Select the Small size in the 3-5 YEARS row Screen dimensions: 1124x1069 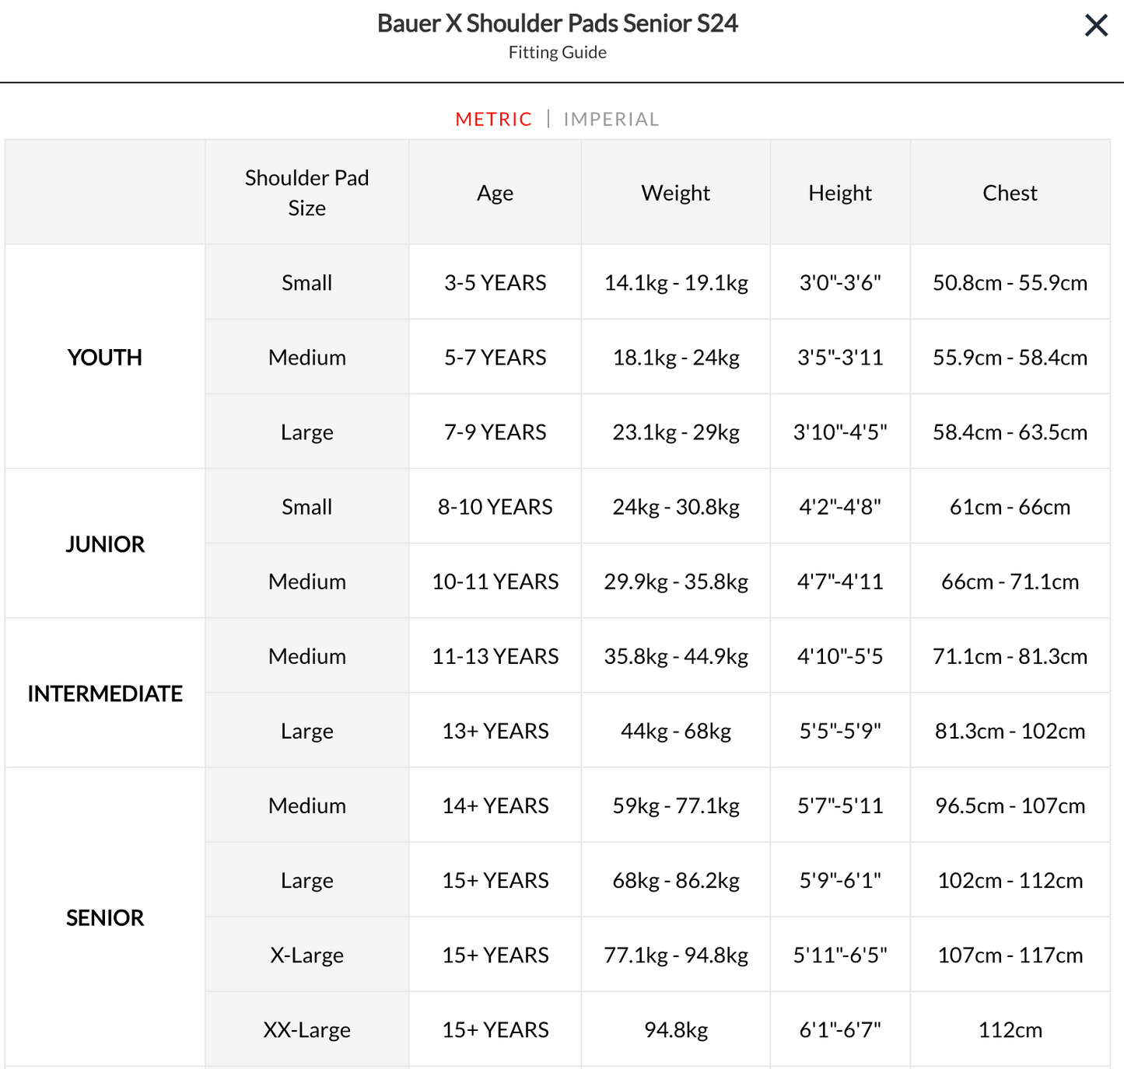point(307,283)
